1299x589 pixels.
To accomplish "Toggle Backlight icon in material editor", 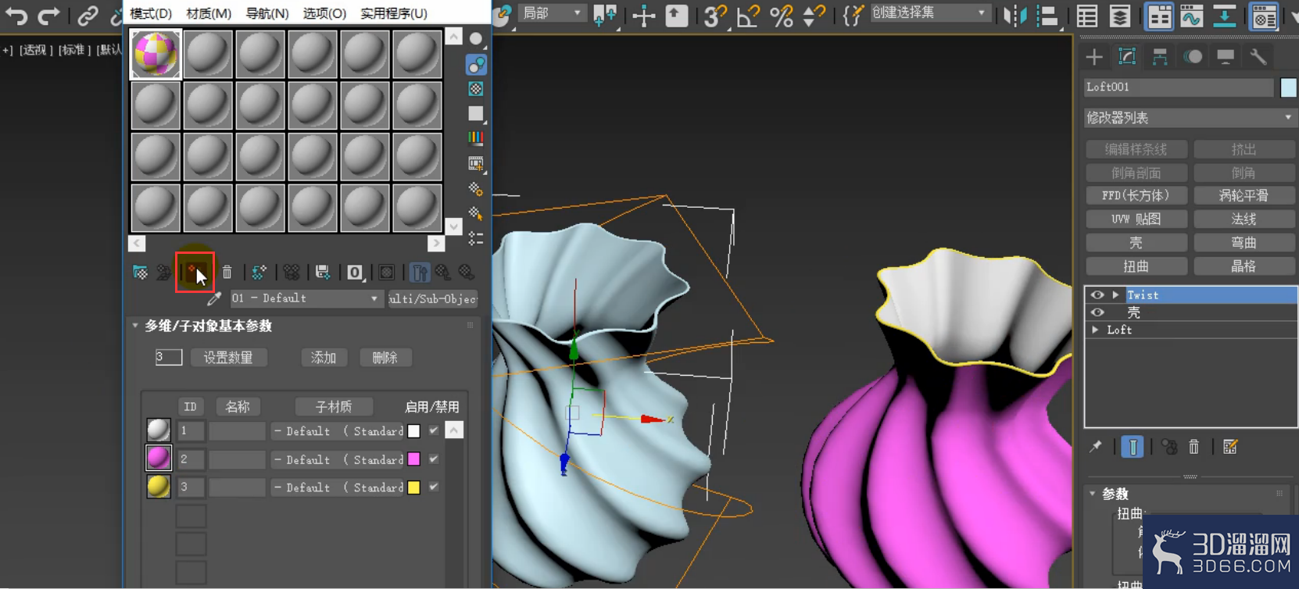I will (x=475, y=64).
